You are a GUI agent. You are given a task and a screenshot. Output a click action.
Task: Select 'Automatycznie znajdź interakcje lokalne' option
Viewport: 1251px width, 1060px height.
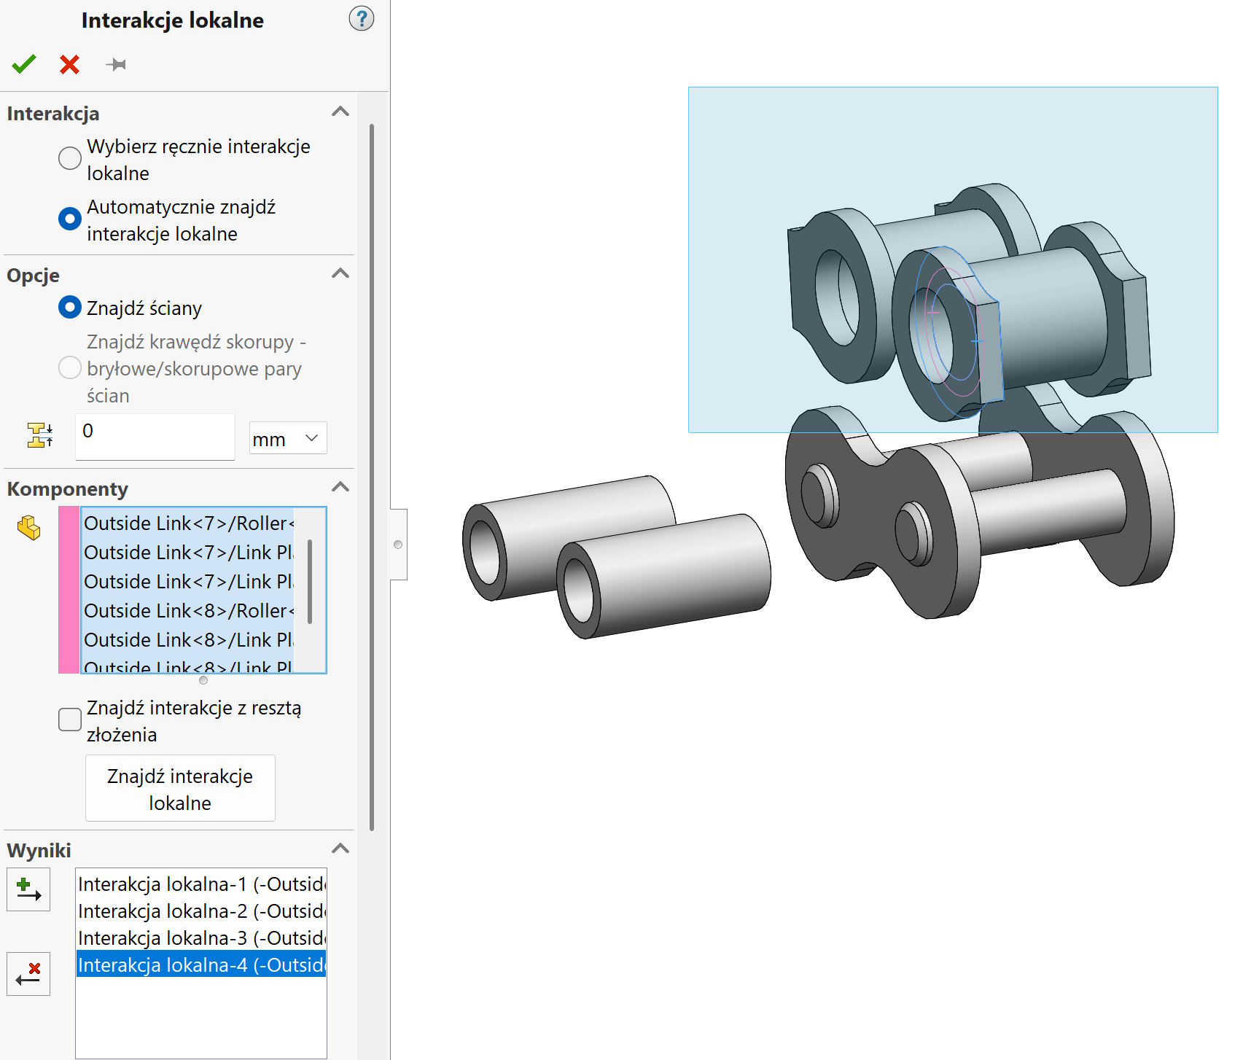tap(70, 219)
